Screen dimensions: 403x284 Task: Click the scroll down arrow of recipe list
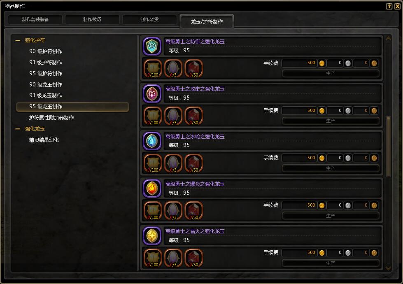click(388, 268)
